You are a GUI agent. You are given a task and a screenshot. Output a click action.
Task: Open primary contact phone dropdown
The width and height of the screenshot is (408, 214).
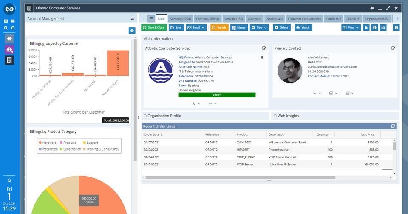[317, 93]
